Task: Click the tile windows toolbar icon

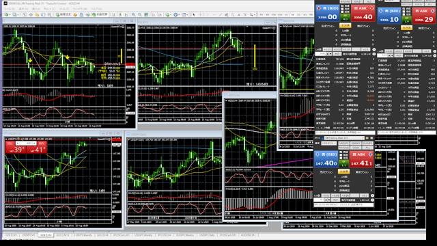Action: tap(146, 14)
